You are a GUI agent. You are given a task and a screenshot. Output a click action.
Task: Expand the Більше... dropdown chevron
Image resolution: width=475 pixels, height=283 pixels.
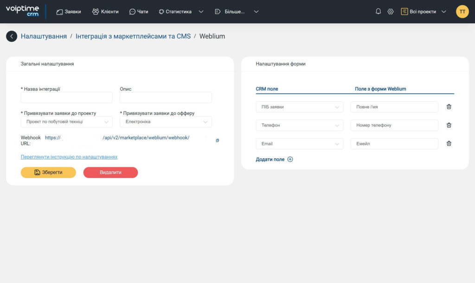coord(256,12)
